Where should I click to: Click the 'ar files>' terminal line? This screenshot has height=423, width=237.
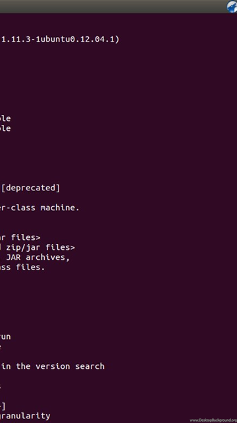point(20,238)
